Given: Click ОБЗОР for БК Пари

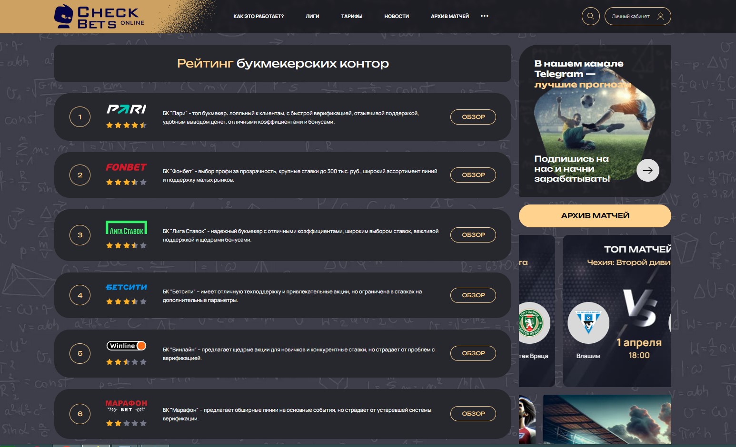Looking at the screenshot, I should [473, 117].
